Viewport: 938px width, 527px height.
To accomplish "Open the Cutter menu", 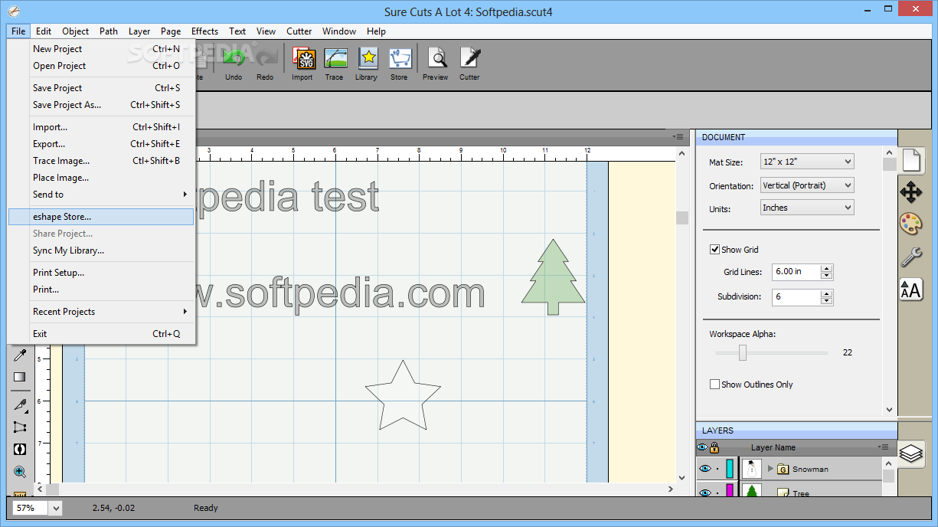I will (299, 31).
